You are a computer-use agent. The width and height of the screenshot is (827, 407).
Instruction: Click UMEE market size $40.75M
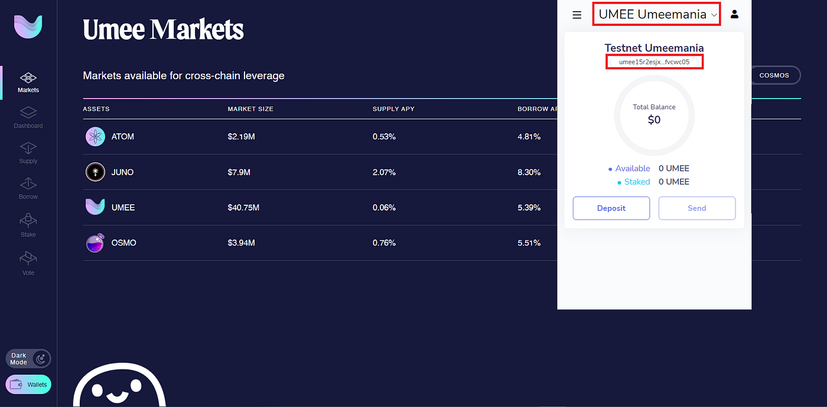(243, 208)
